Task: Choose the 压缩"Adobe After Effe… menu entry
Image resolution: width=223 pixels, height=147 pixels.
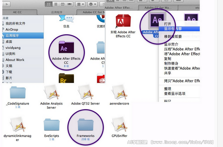Action: [179, 49]
